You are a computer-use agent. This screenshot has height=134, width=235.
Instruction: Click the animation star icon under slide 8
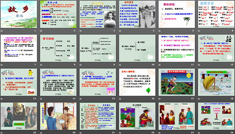[41, 65]
